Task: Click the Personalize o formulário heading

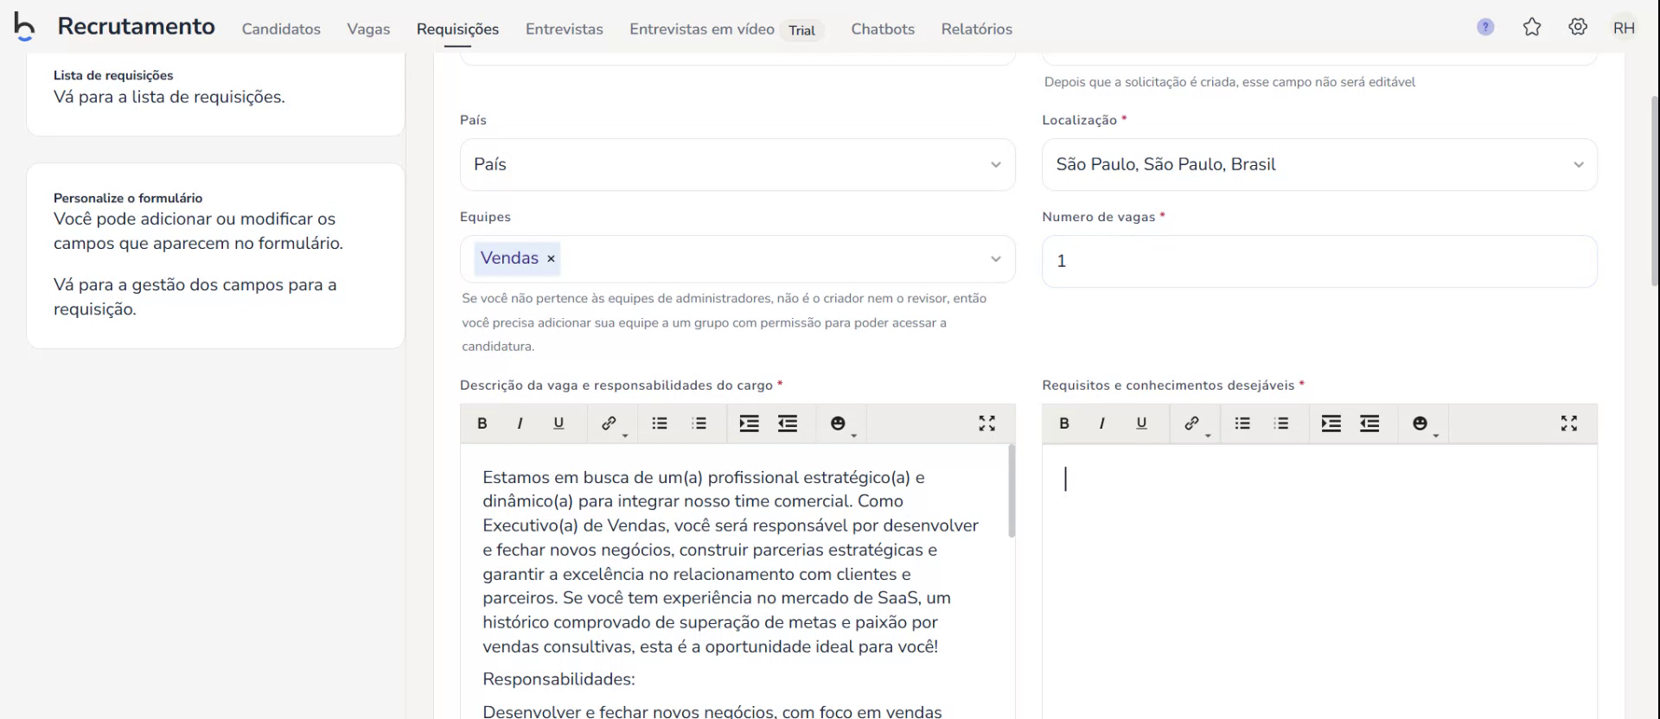Action: point(128,198)
